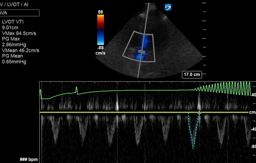The image size is (256, 163).
Task: Select the Doppler sample volume gate on scan line
Action: (x=142, y=52)
